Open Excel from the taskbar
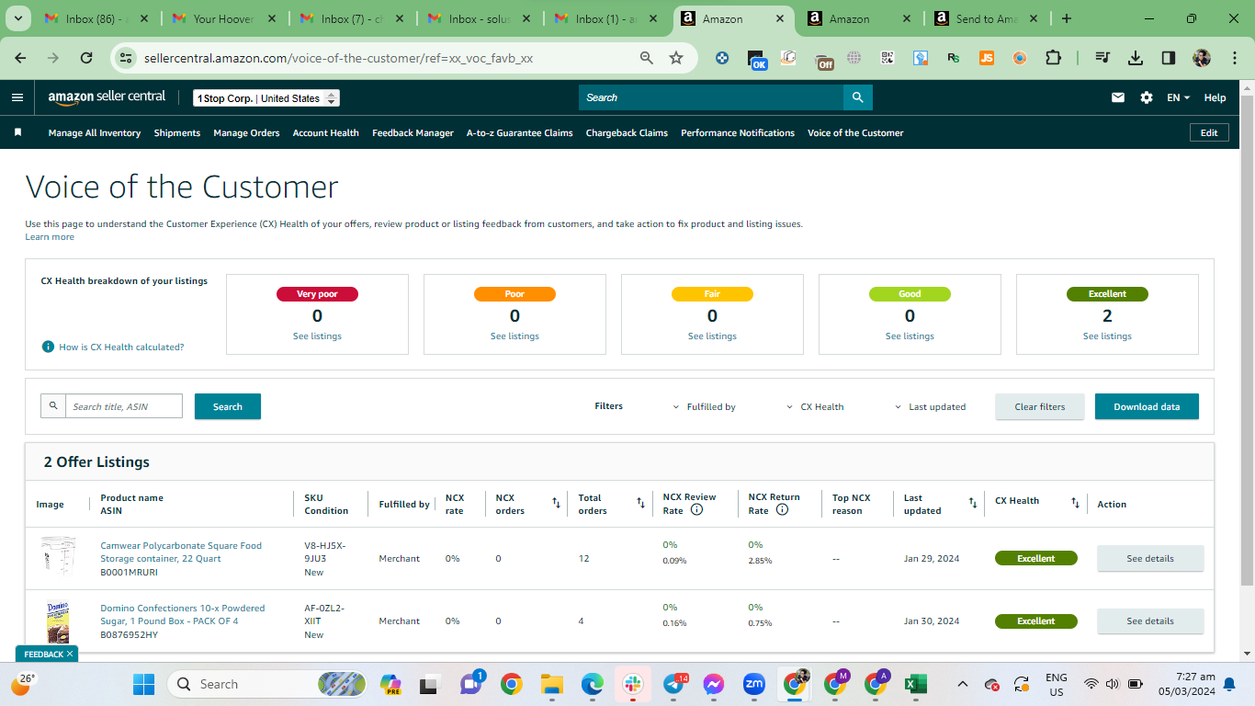 pos(915,684)
